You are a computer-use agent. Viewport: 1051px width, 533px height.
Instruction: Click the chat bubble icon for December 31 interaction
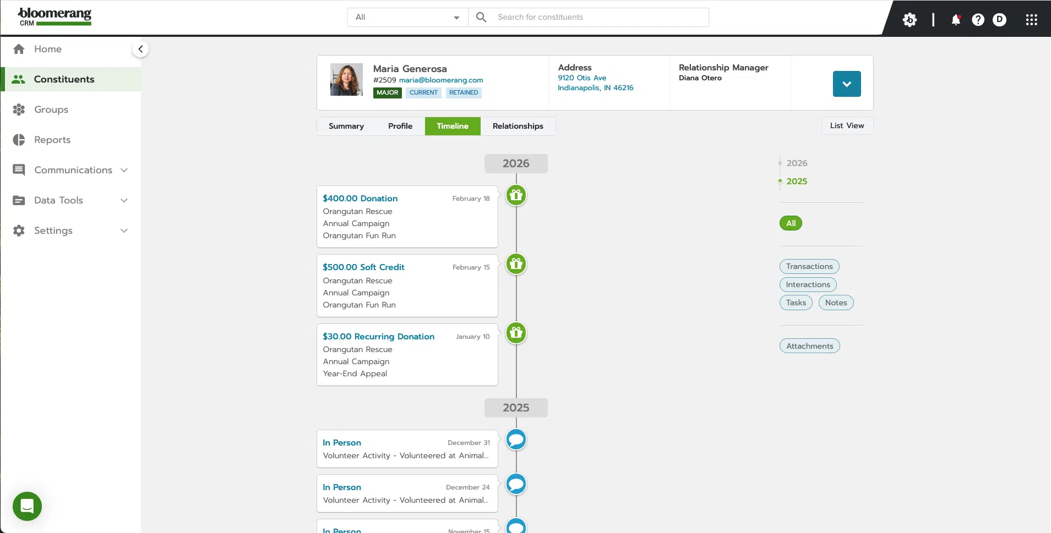515,439
